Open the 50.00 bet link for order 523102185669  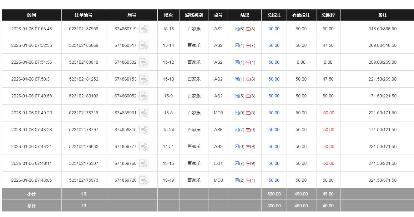coord(274,46)
